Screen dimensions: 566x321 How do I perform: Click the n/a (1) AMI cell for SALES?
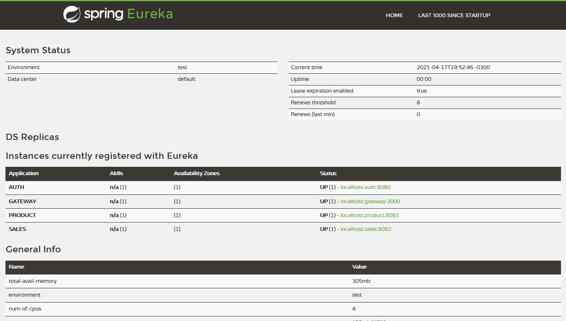tap(118, 229)
